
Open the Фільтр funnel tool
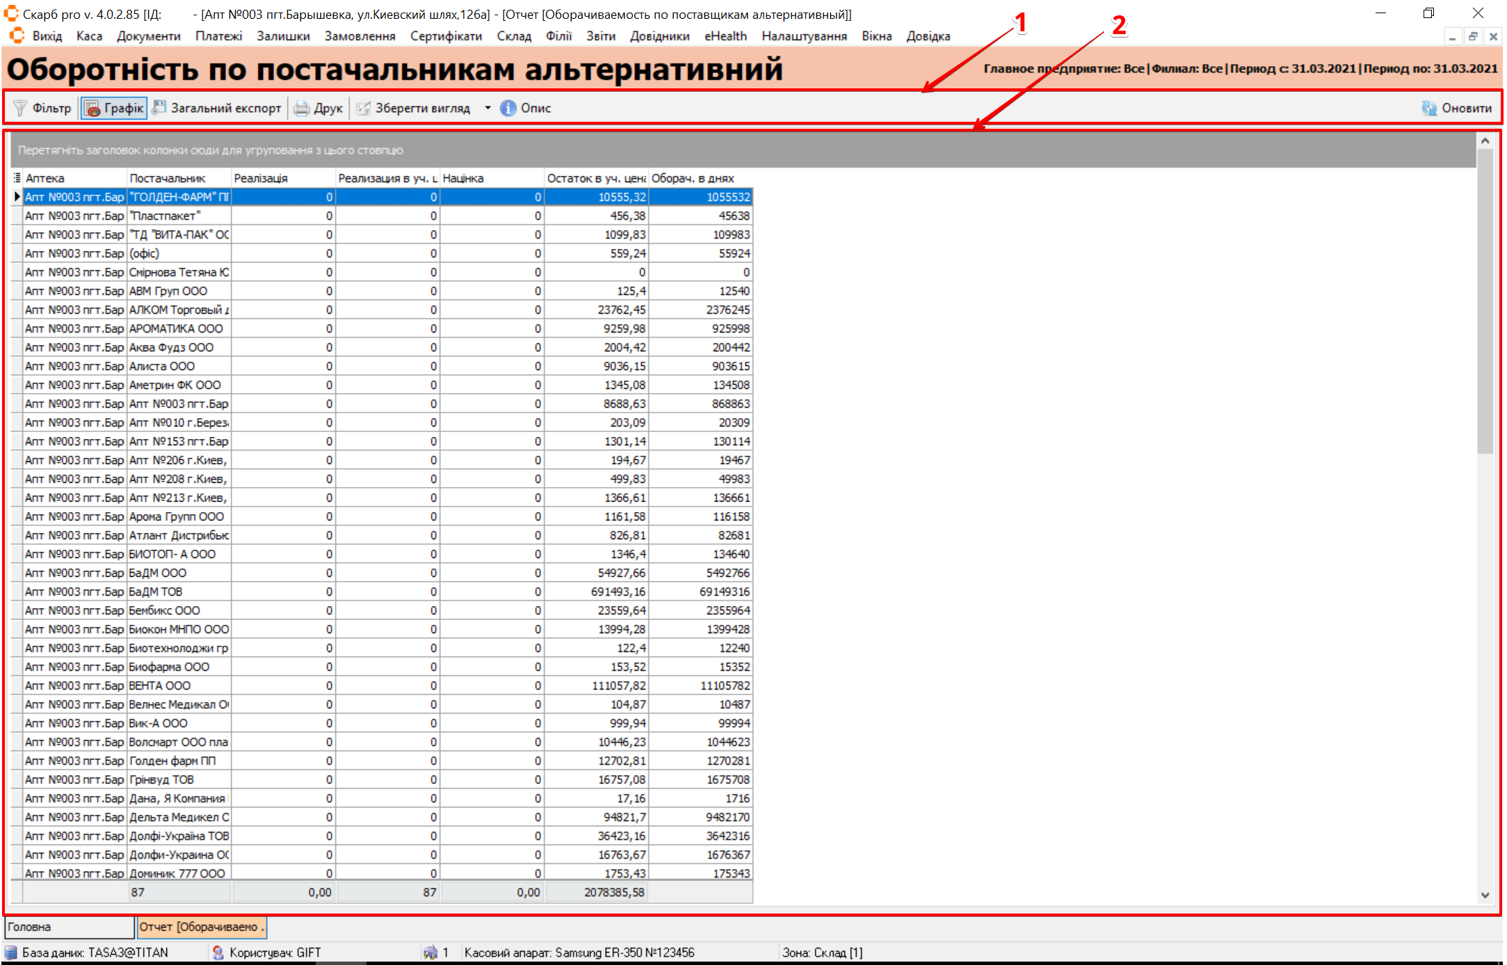pos(21,108)
